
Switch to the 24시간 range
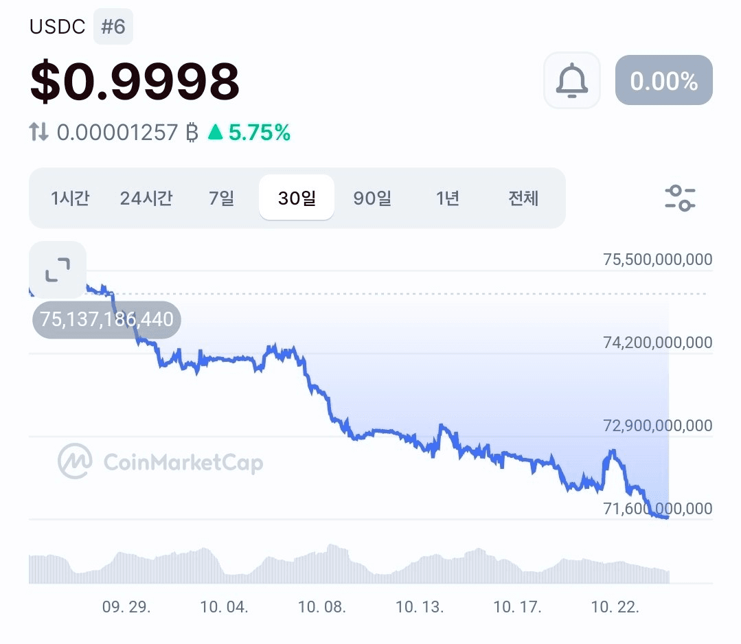coord(146,198)
